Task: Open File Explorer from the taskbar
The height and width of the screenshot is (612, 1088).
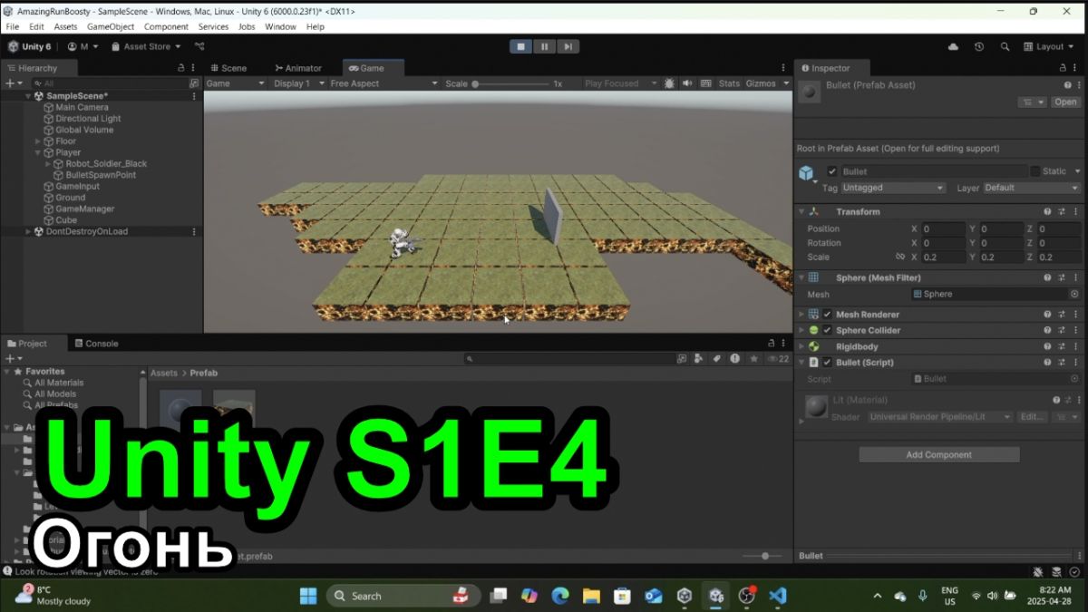Action: pyautogui.click(x=591, y=596)
